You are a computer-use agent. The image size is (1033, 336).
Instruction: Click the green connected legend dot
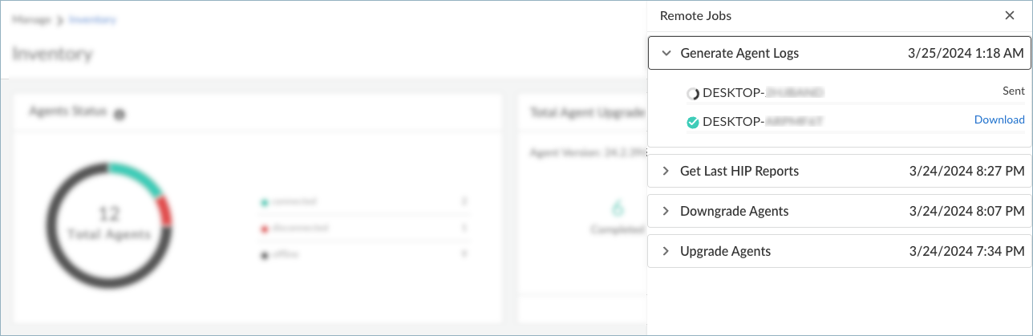[x=264, y=202]
